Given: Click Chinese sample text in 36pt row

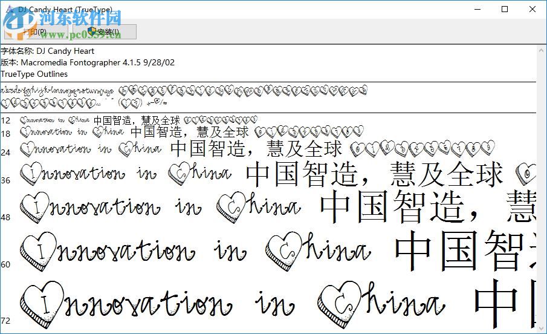Looking at the screenshot, I should (x=374, y=174).
